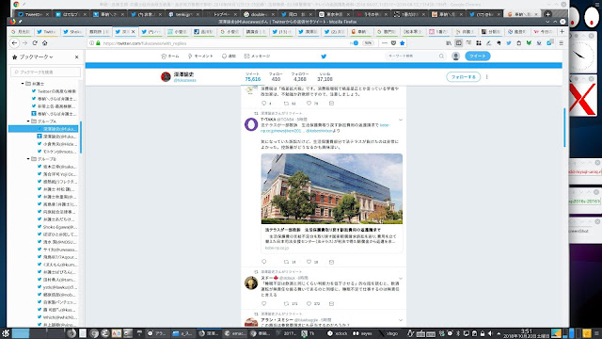Retweet the スドー tweet with 171 retweets

[x=286, y=303]
